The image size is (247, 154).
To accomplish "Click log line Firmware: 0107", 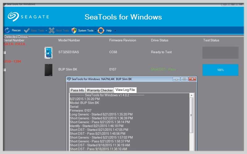I will [81, 111].
